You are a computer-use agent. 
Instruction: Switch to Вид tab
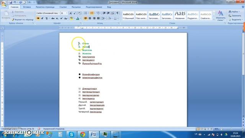(x=109, y=7)
